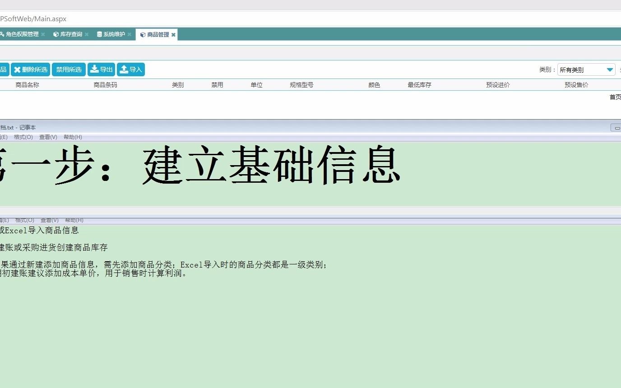The image size is (621, 388).
Task: Go to the 首页 pagination link
Action: (x=615, y=97)
